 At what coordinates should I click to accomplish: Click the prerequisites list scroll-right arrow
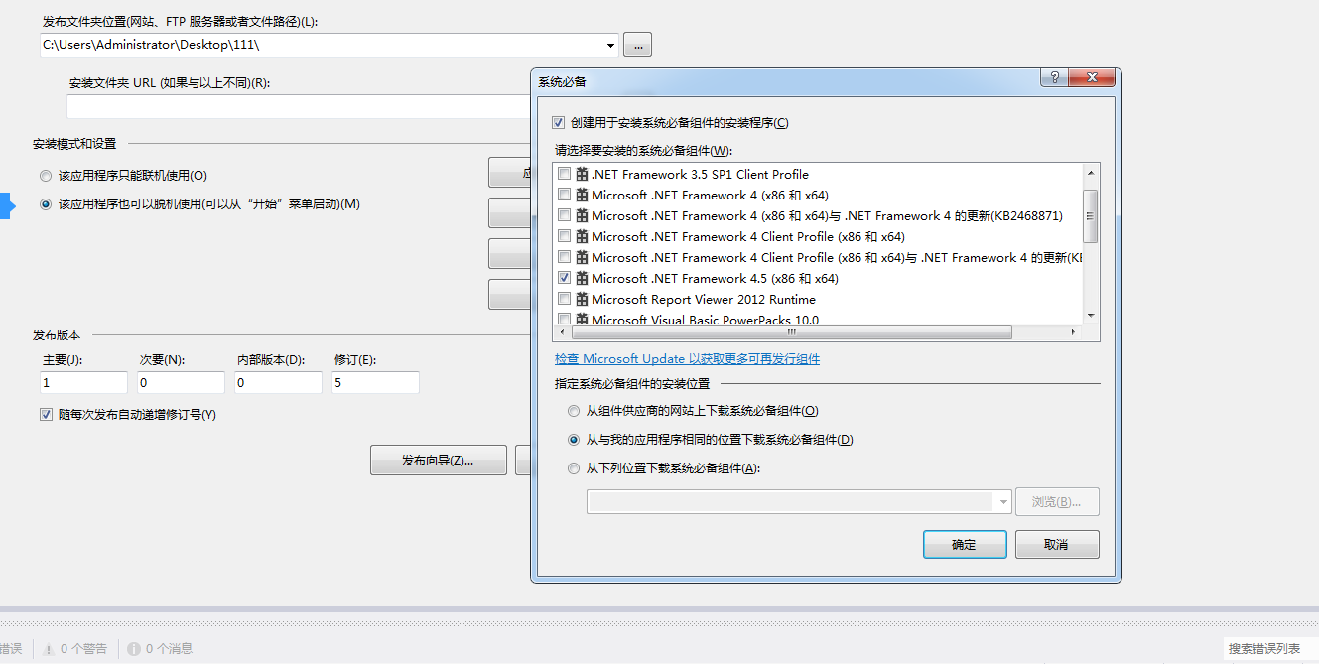(1073, 332)
